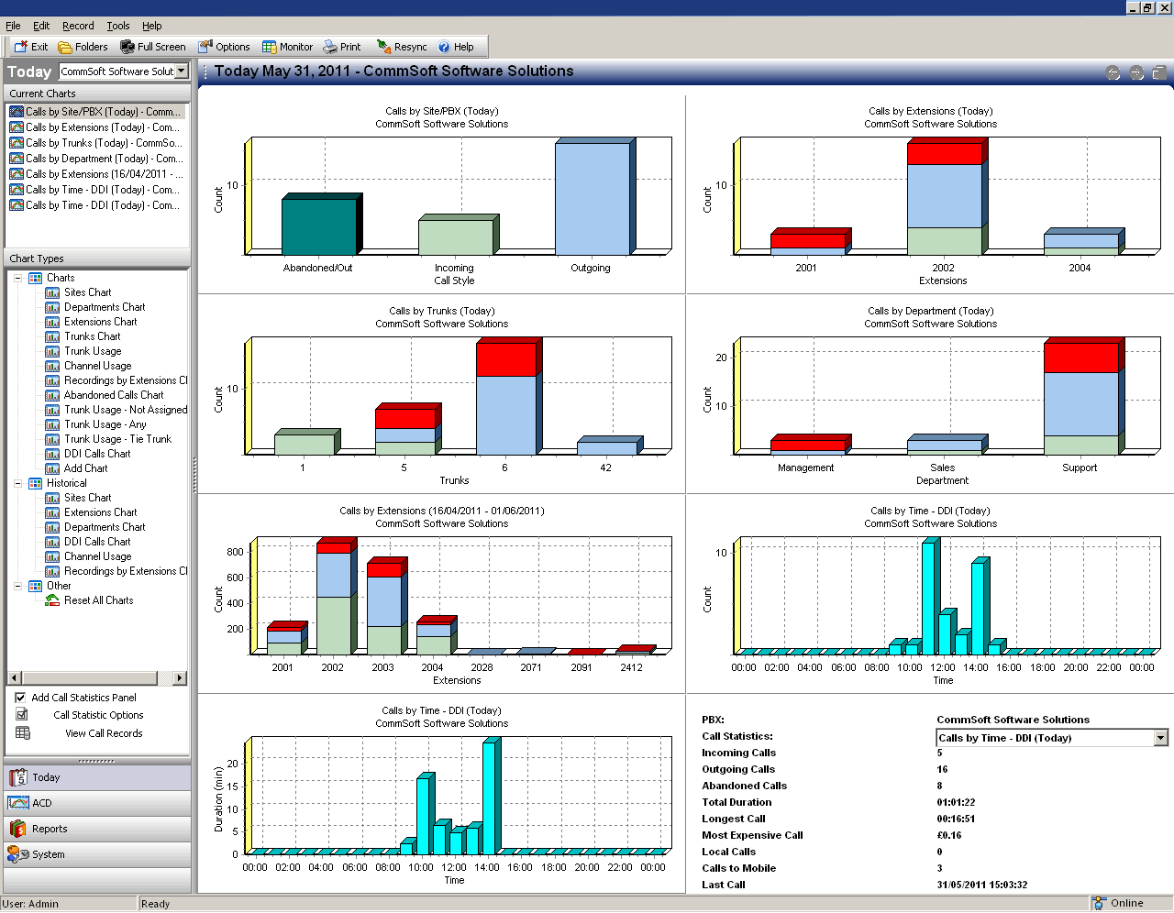Viewport: 1174px width, 913px height.
Task: Toggle Add Call Statistics Panel checkbox
Action: coord(20,698)
